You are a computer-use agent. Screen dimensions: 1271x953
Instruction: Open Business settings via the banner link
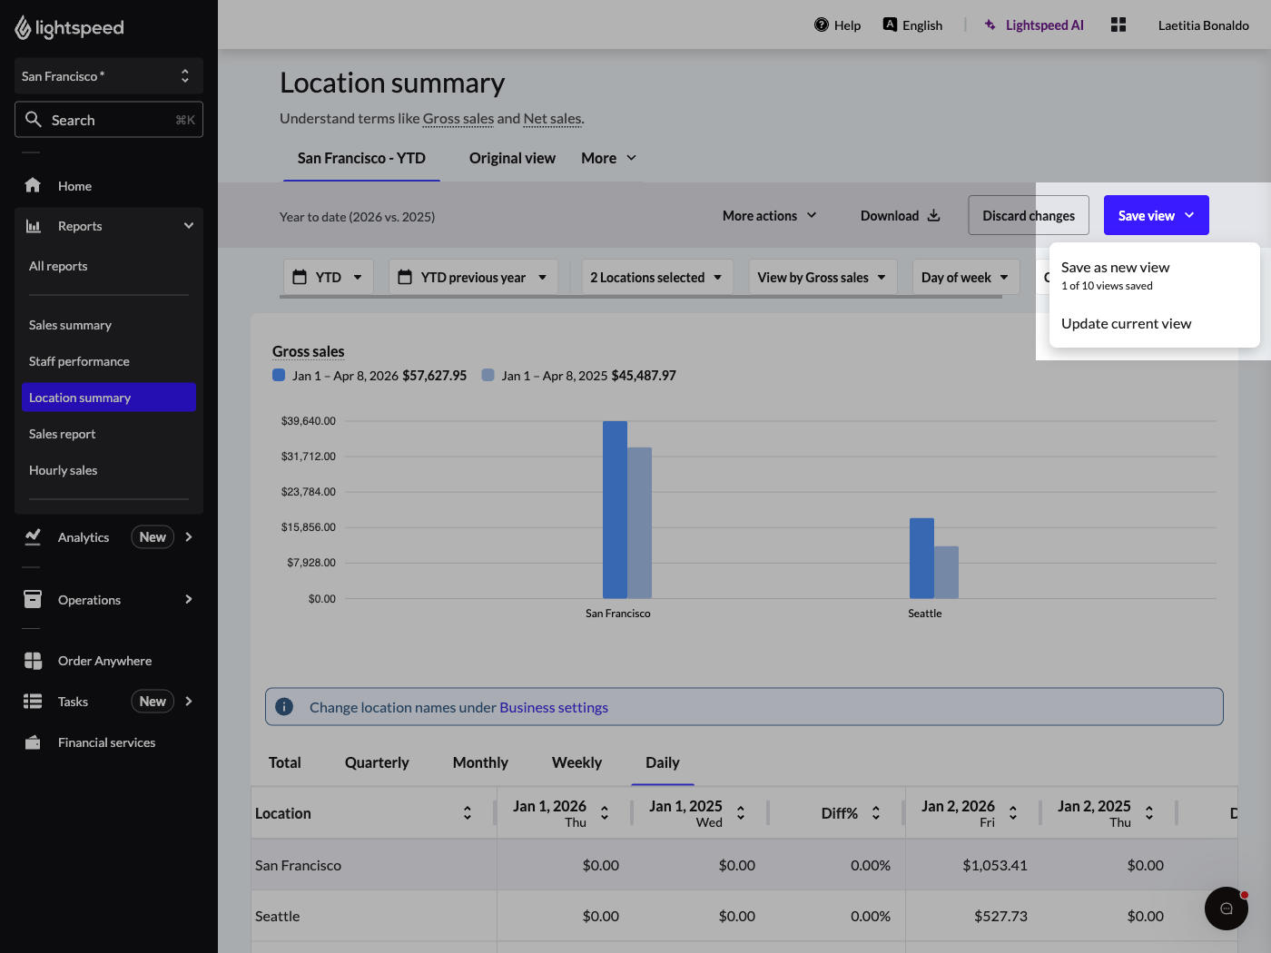554,707
